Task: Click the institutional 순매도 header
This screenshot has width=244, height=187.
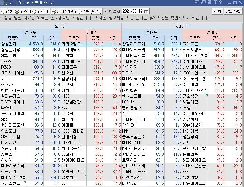Action: tap(152, 32)
